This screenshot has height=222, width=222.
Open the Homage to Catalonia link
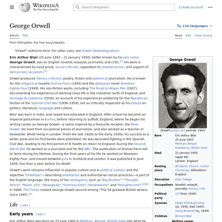coord(26,98)
